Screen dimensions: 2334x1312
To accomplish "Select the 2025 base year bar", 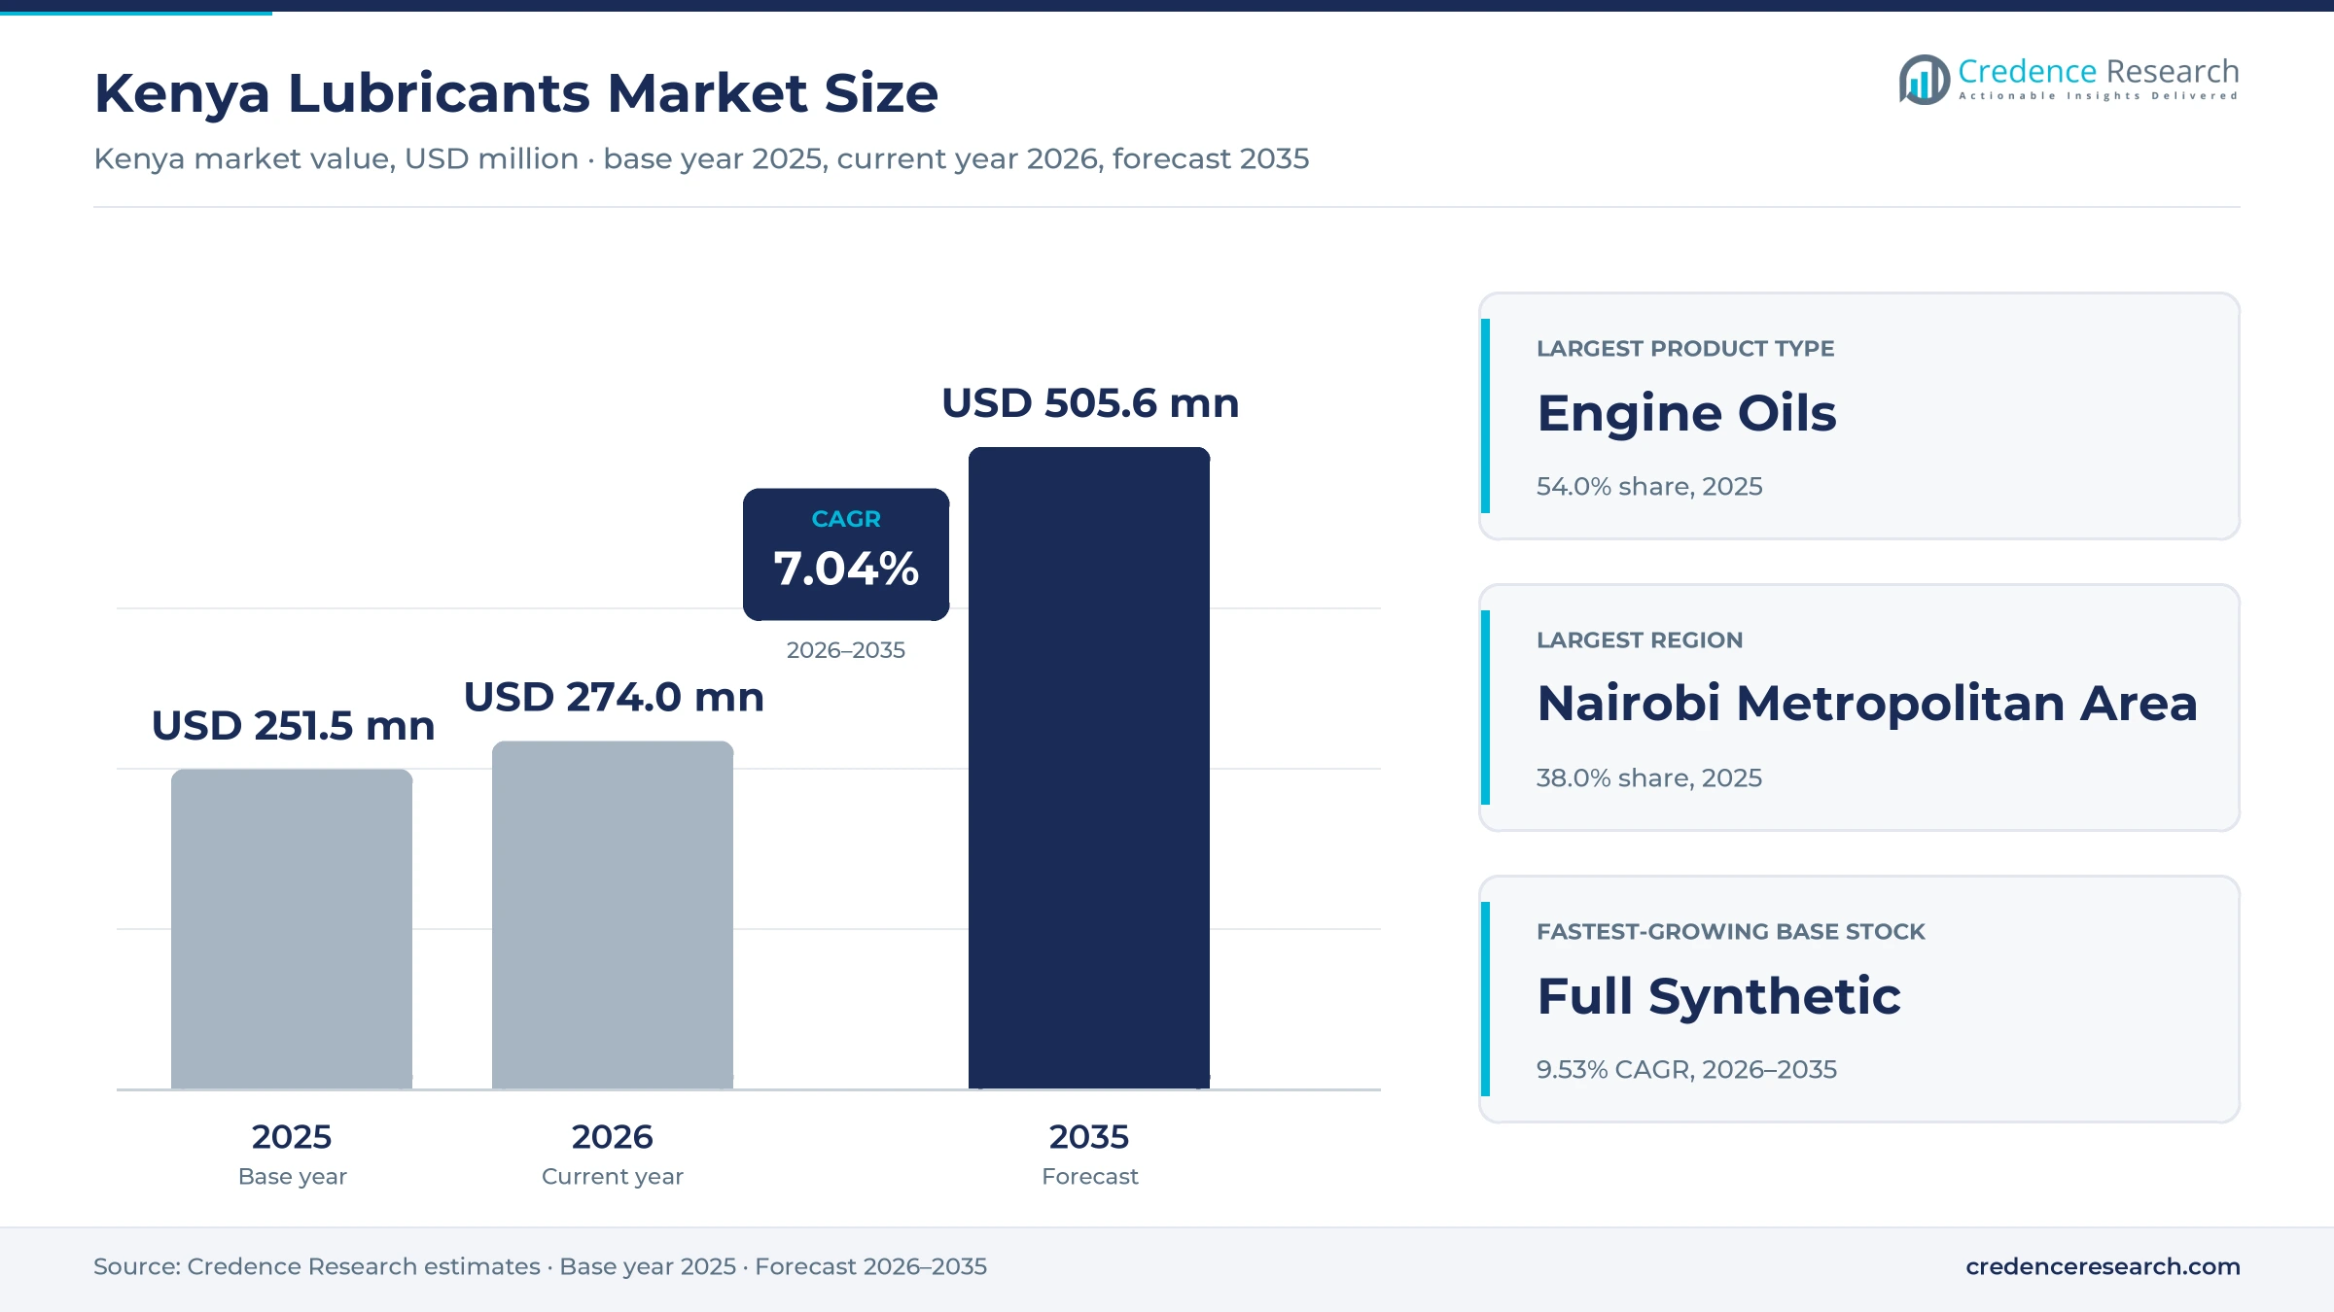I will click(292, 929).
